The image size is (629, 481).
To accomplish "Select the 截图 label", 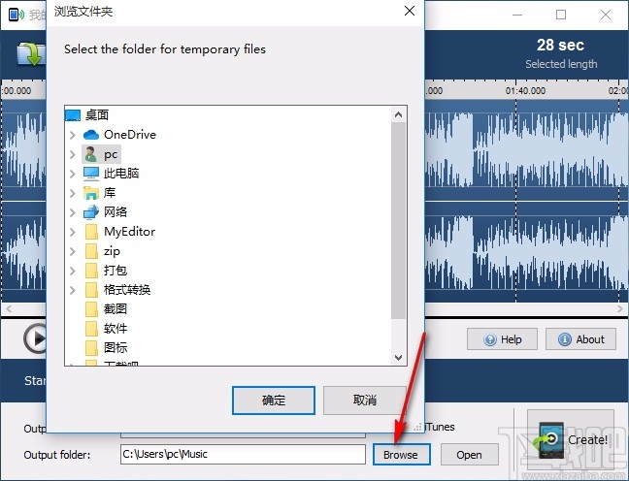I will point(116,308).
